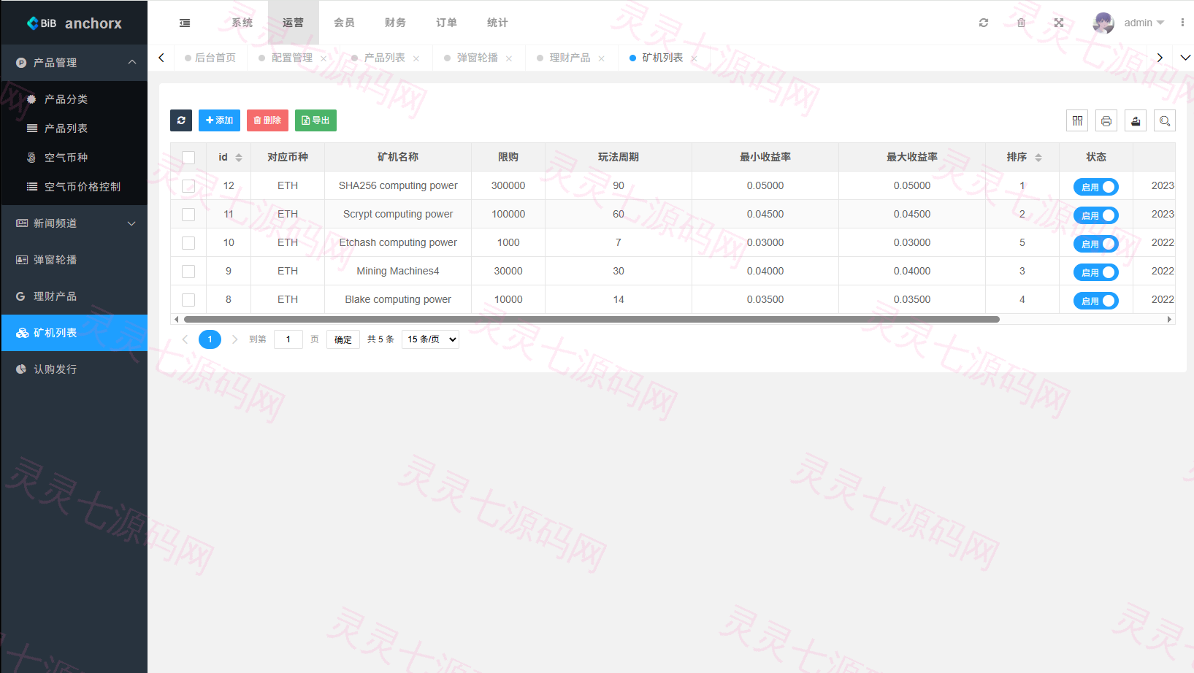Open the admin user dropdown
The image size is (1194, 673).
tap(1144, 23)
